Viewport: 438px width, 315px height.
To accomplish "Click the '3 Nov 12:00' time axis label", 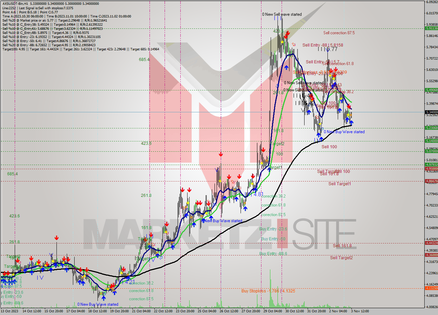I will (x=360, y=311).
